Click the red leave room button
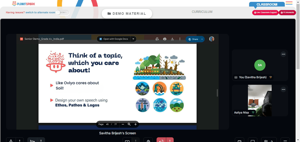This screenshot has width=300, height=142. (x=161, y=140)
